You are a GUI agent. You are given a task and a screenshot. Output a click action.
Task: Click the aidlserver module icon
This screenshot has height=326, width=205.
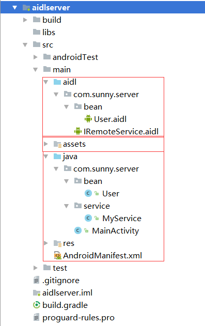pyautogui.click(x=26, y=8)
